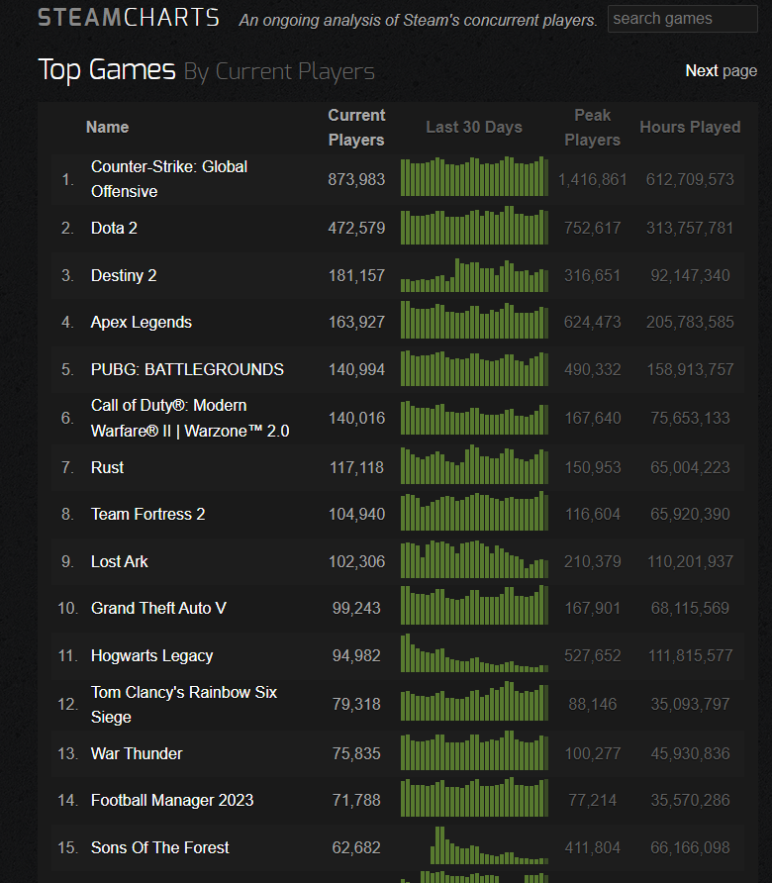Screen dimensions: 772x883
Task: Select Destiny 2 from the list
Action: (124, 275)
